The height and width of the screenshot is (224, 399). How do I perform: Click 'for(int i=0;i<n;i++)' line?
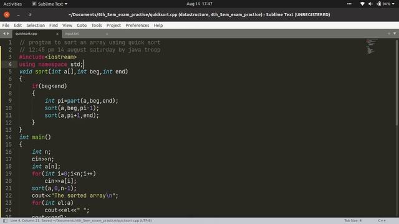[64, 174]
